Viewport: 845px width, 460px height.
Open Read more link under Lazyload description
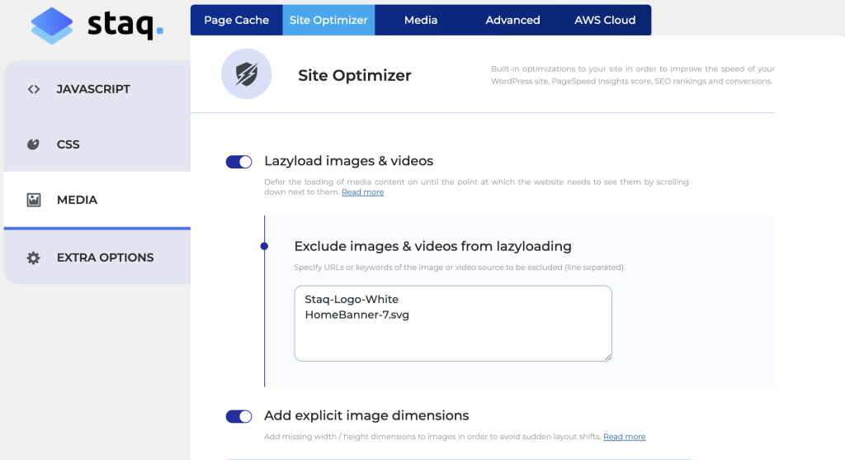pos(362,192)
